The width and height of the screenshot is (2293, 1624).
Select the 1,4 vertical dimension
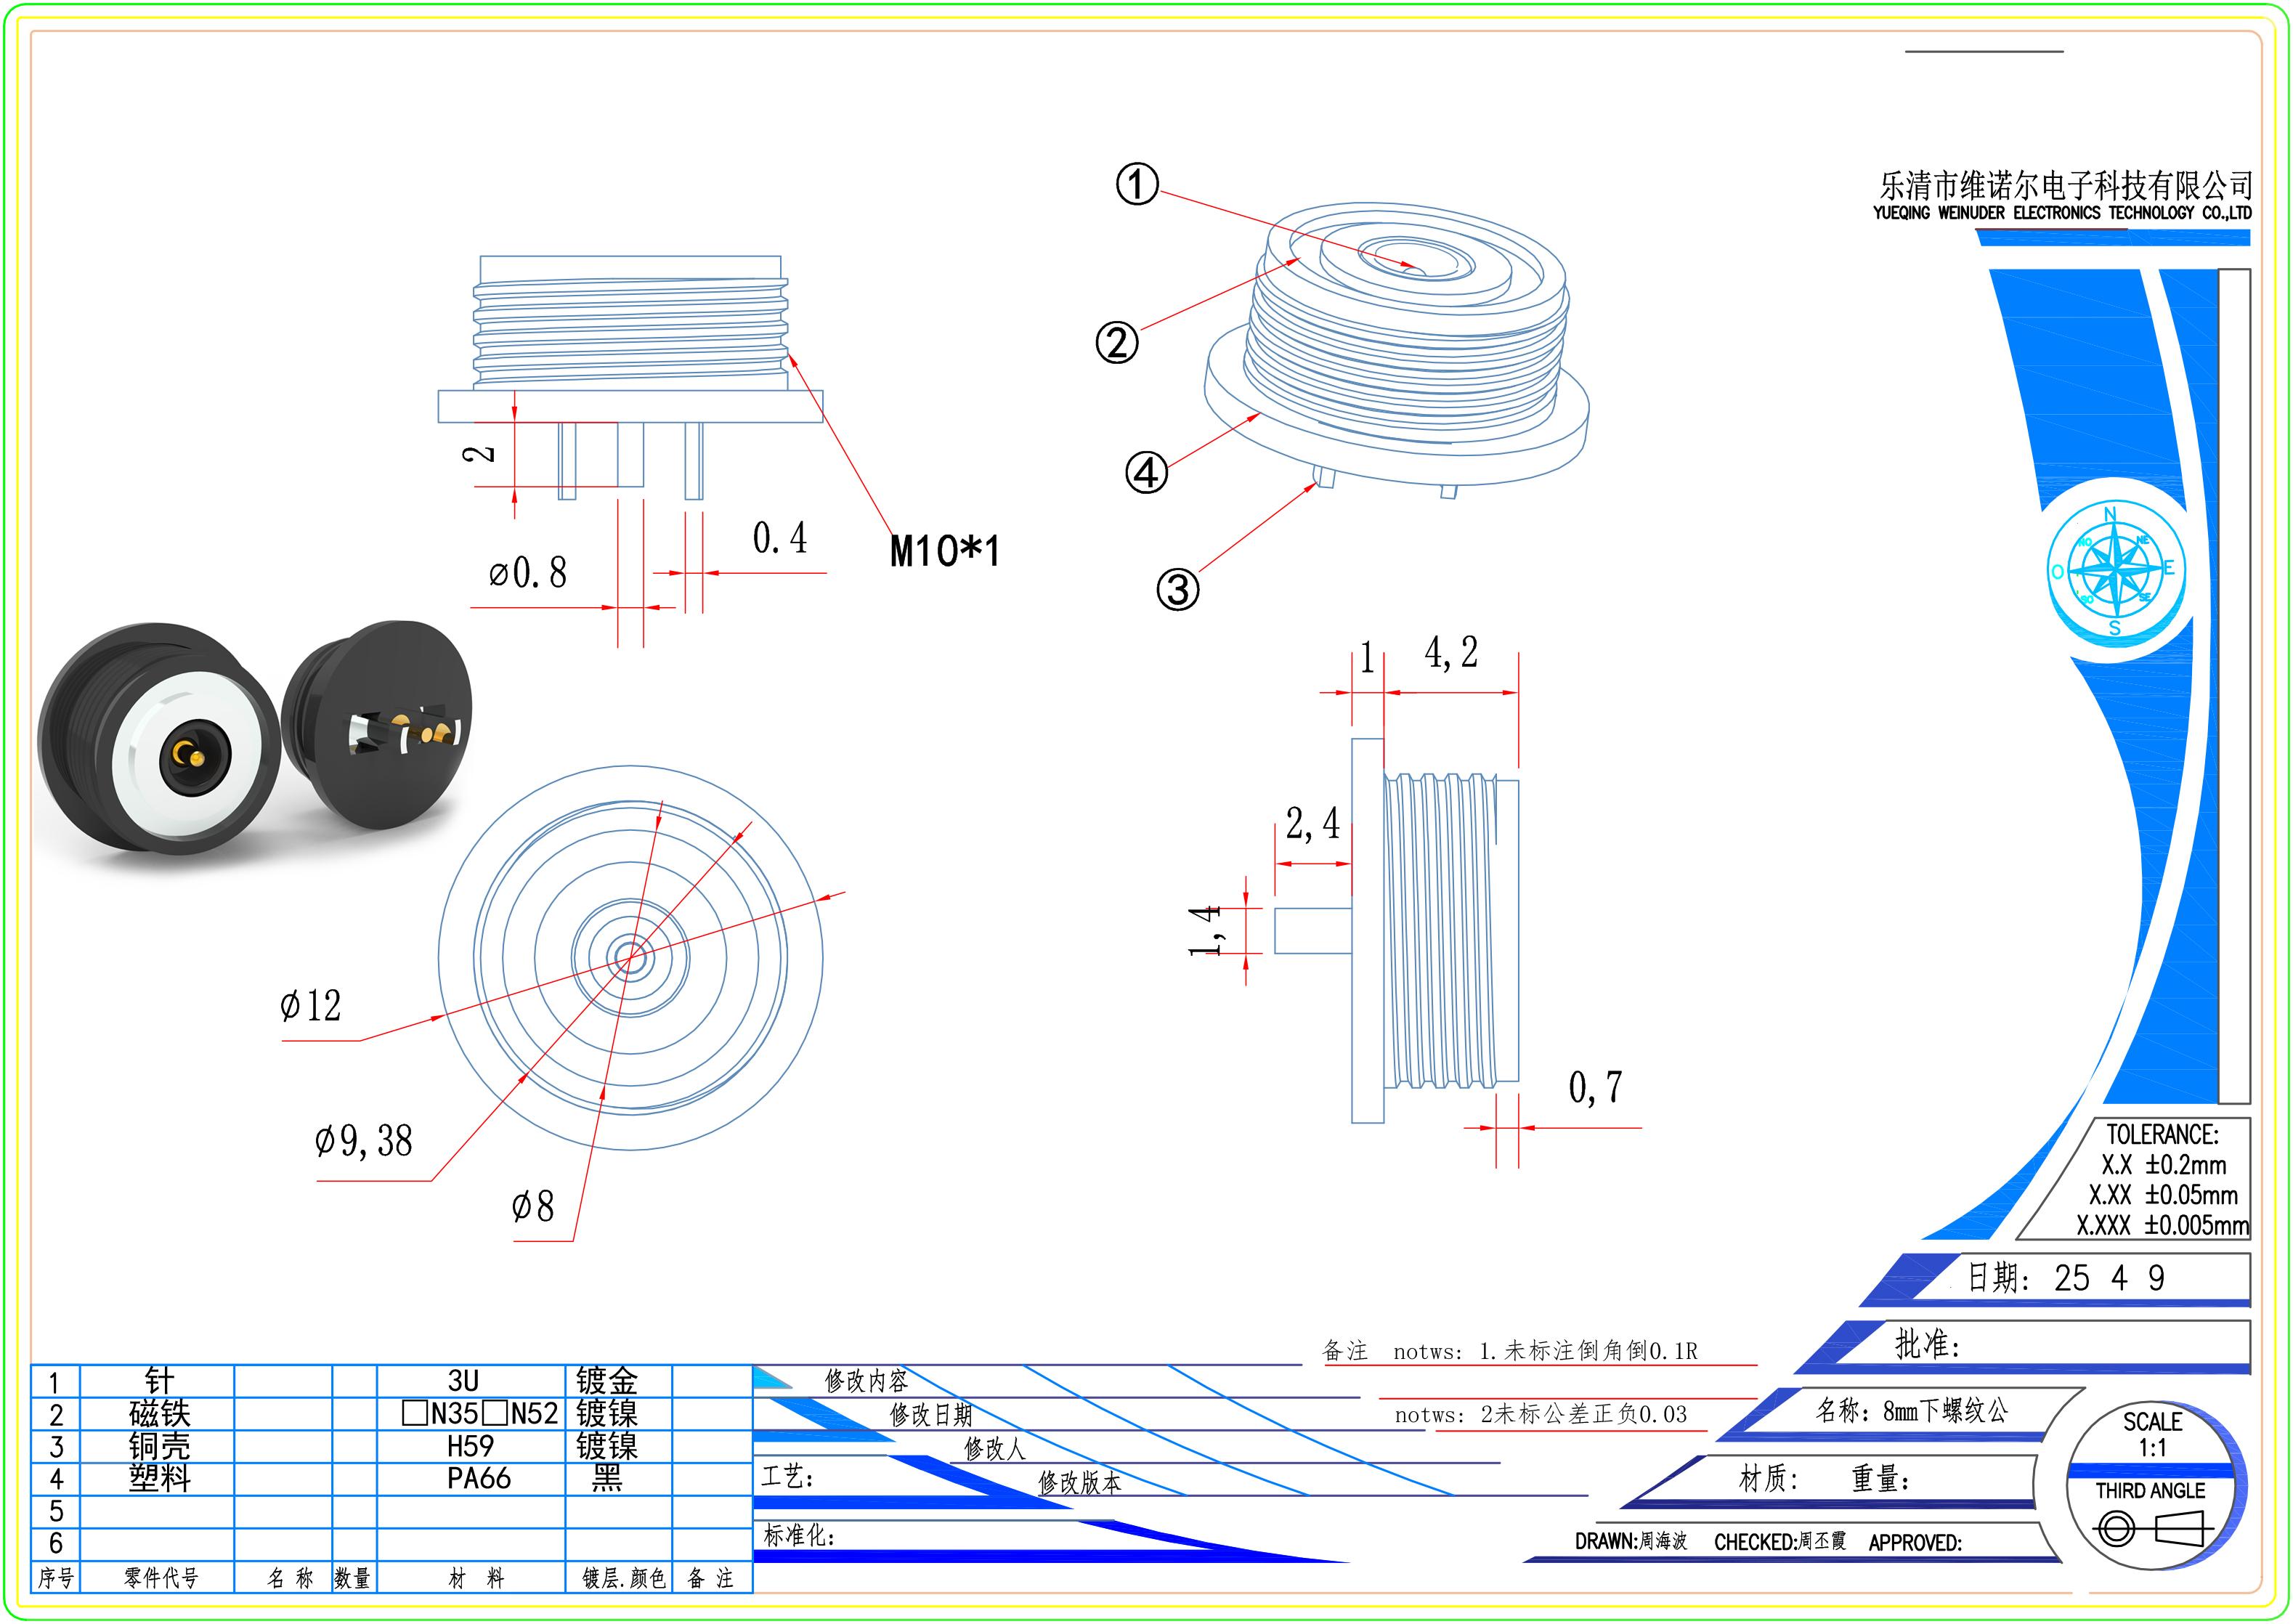tap(1206, 930)
